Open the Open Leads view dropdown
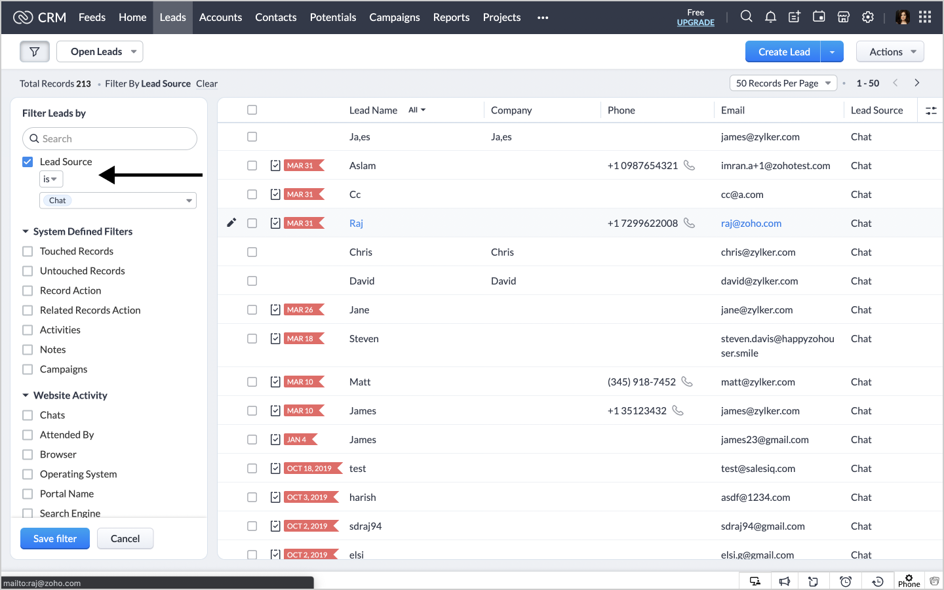The height and width of the screenshot is (590, 944). (x=100, y=52)
